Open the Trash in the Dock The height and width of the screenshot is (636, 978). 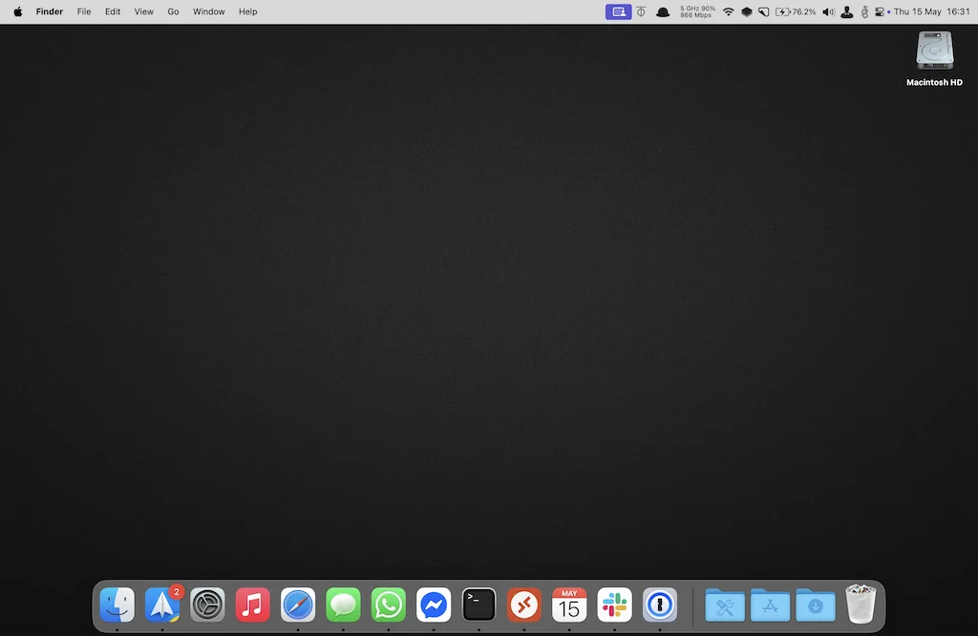click(x=861, y=604)
